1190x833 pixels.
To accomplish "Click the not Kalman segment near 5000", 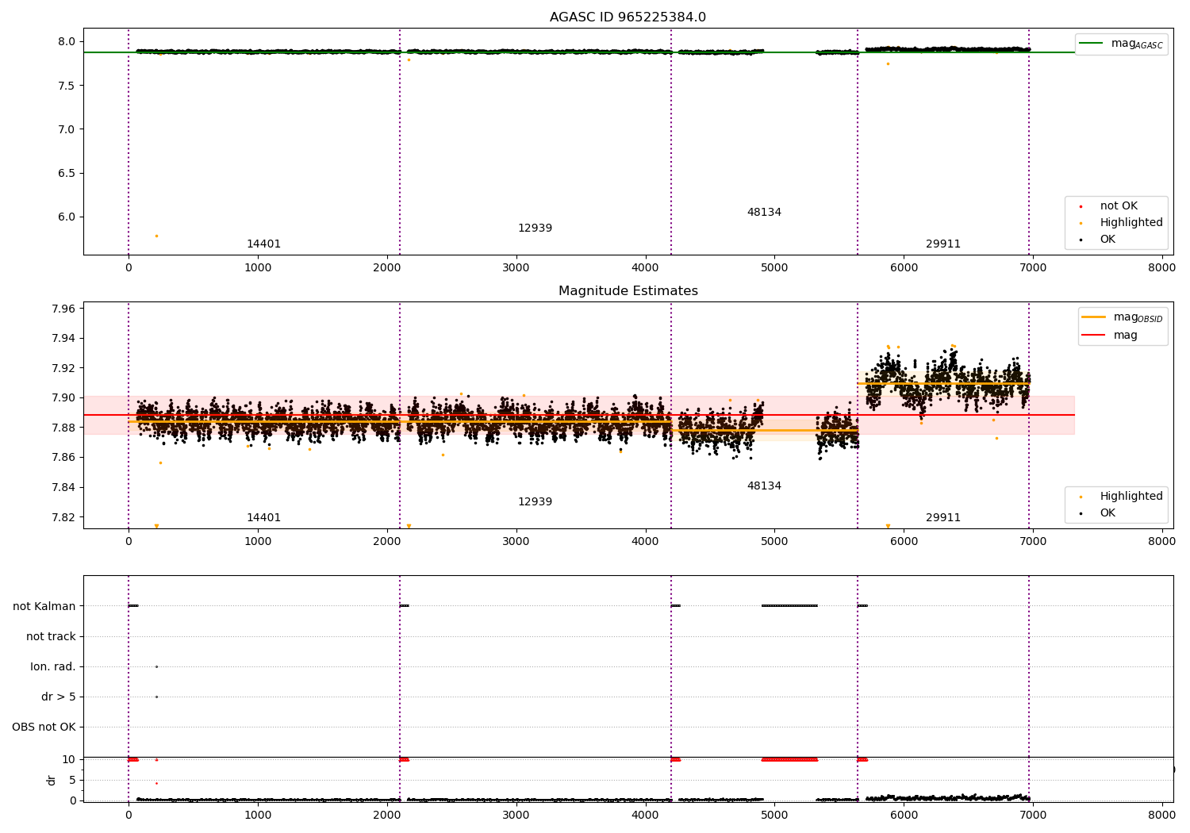I will 789,606.
